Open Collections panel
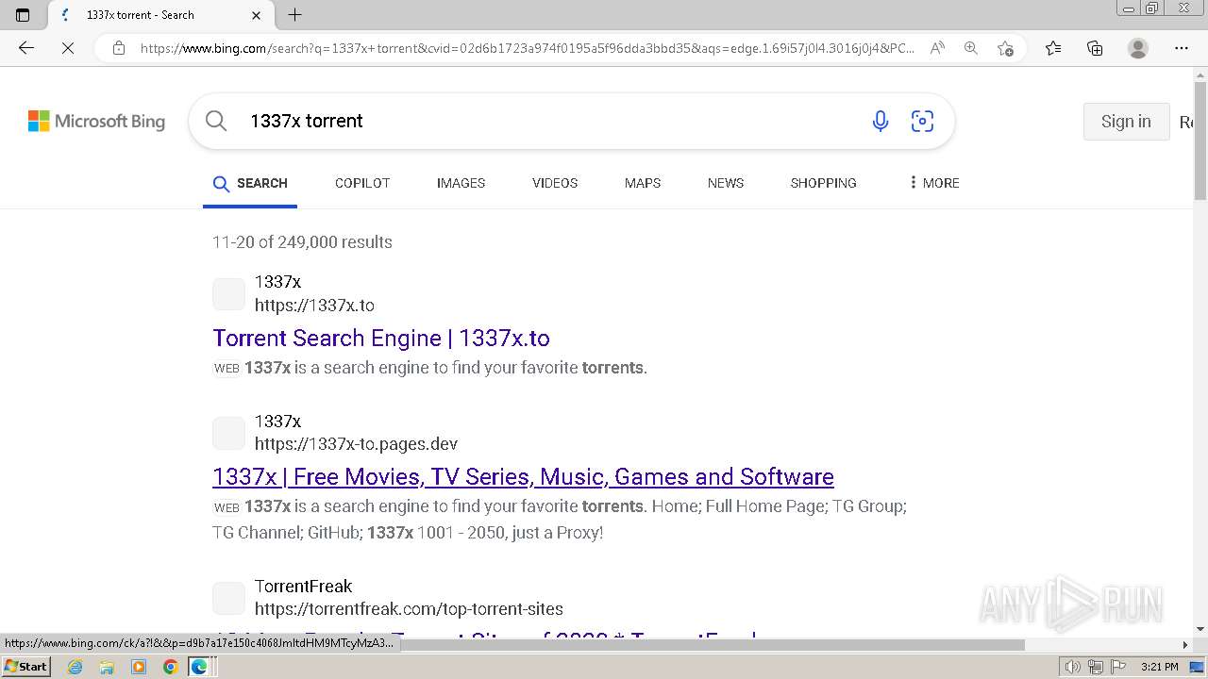Screen dimensions: 1208x679 click(x=1095, y=48)
